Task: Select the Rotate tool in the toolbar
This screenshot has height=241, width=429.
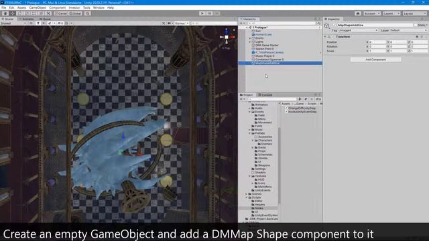Action: coord(19,13)
